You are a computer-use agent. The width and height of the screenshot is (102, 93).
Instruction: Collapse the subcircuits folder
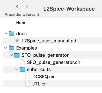click(17, 69)
